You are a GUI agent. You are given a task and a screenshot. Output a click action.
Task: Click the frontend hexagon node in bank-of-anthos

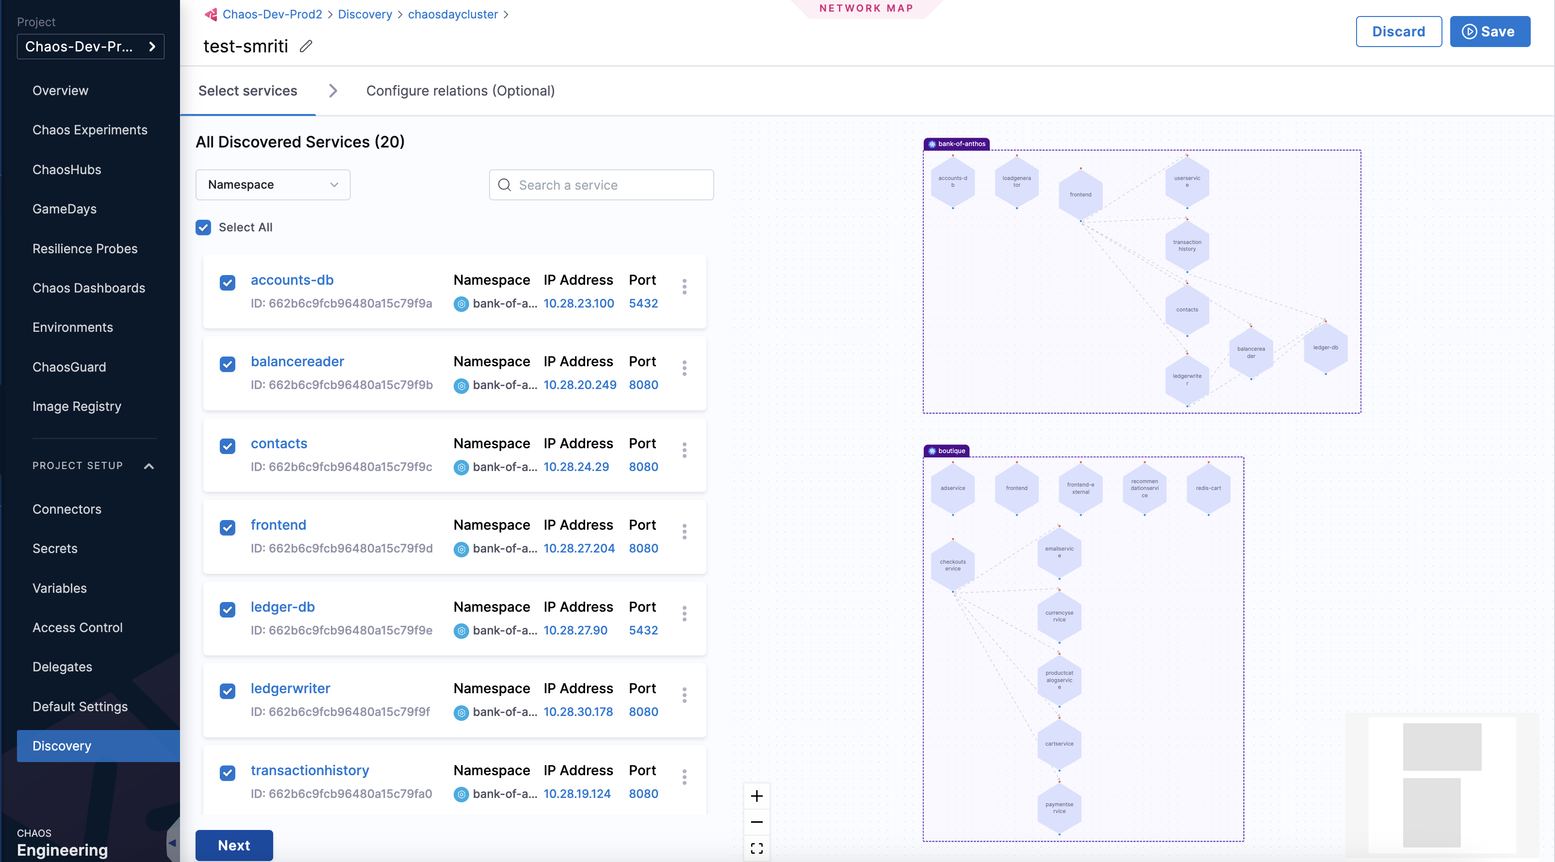point(1080,195)
